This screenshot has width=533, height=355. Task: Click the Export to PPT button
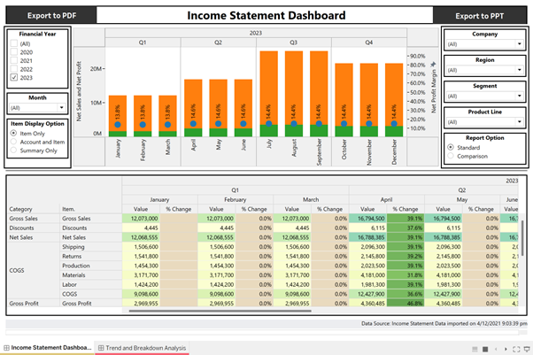tap(483, 15)
